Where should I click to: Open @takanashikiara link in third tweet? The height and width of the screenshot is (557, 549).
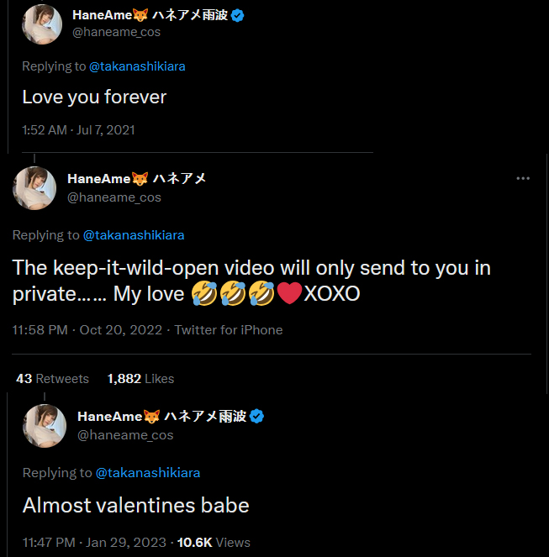(148, 473)
